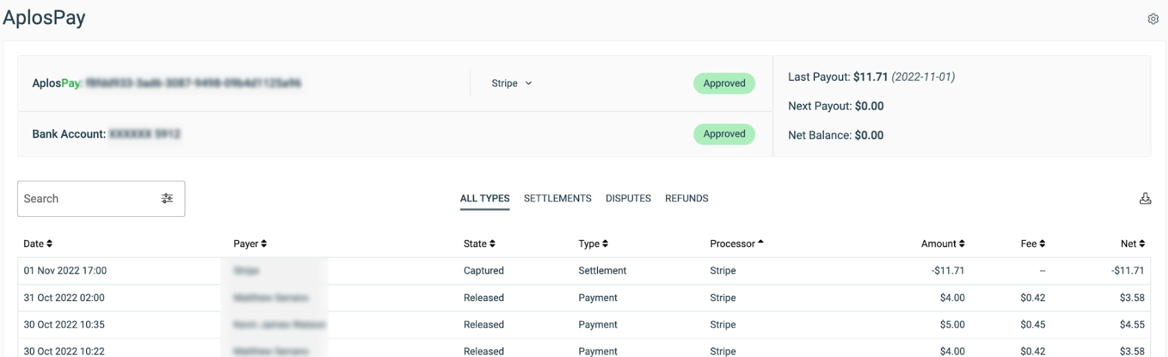Click the search filter sliders icon
1168x357 pixels.
click(167, 198)
